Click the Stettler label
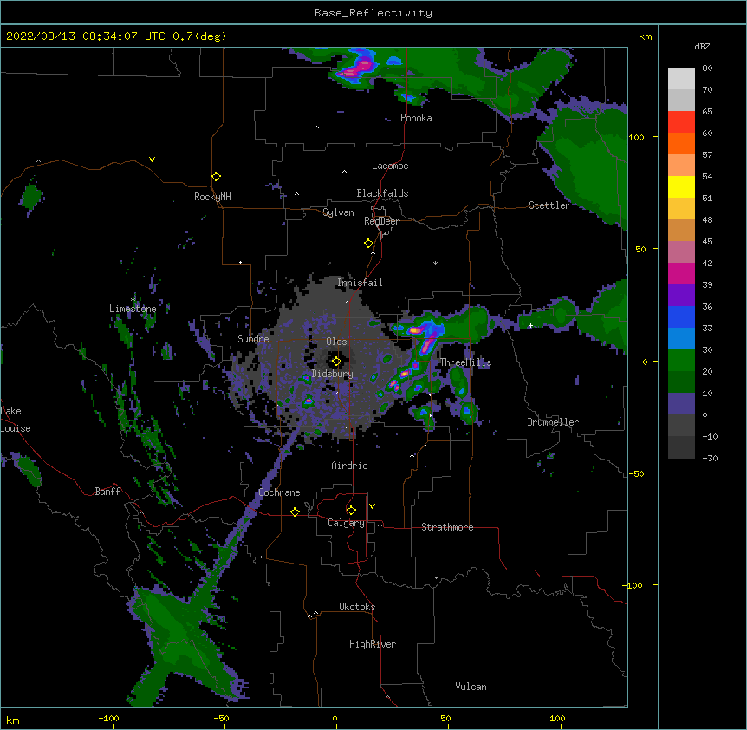Image resolution: width=747 pixels, height=730 pixels. (549, 205)
